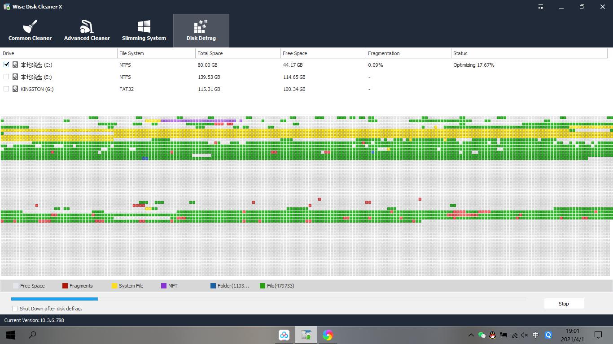Enable Shut Down after disk defrag
The width and height of the screenshot is (613, 344).
point(15,309)
